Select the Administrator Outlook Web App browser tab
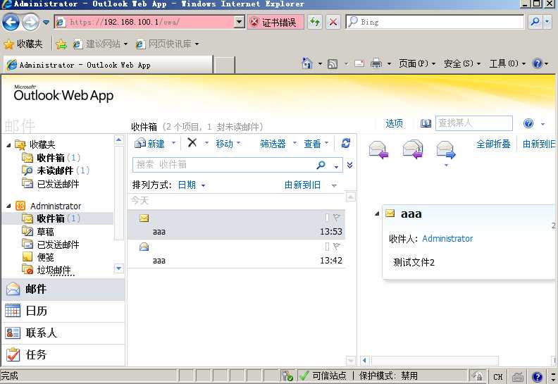 [108, 65]
